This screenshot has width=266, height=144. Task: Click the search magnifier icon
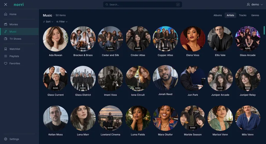pos(107,5)
